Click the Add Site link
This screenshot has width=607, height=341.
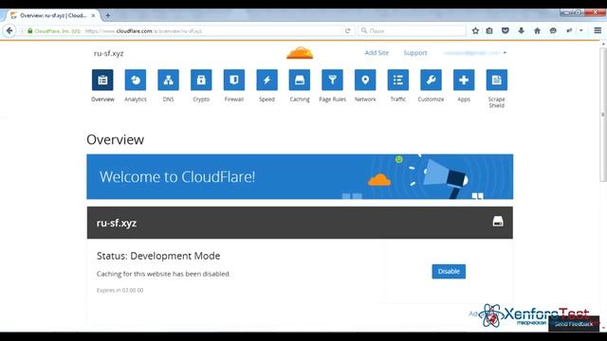pyautogui.click(x=377, y=53)
